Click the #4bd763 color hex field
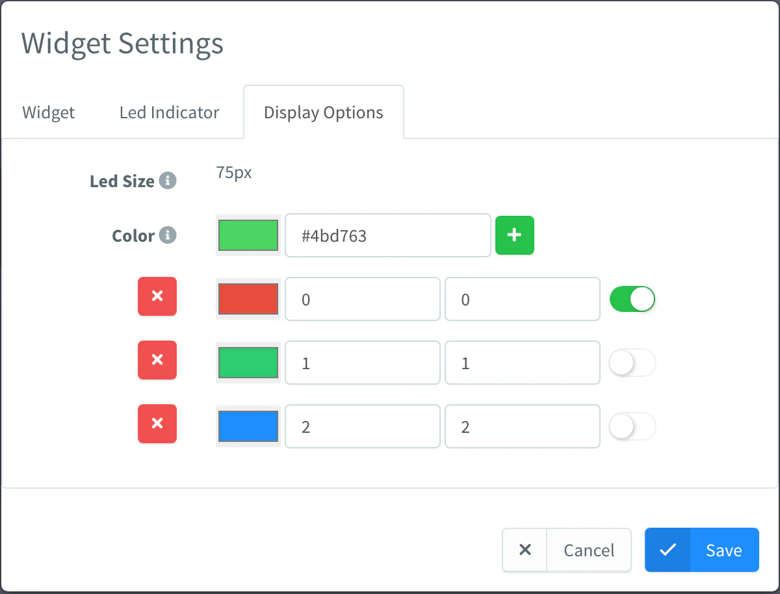 tap(388, 235)
